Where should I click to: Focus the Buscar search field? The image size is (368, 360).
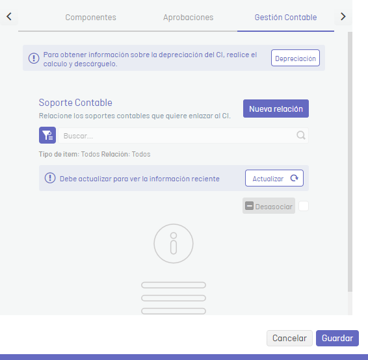click(x=183, y=136)
